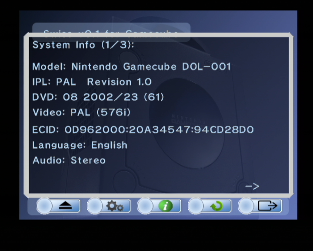313x251 pixels.
Task: Select the green info icon
Action: coord(166,206)
